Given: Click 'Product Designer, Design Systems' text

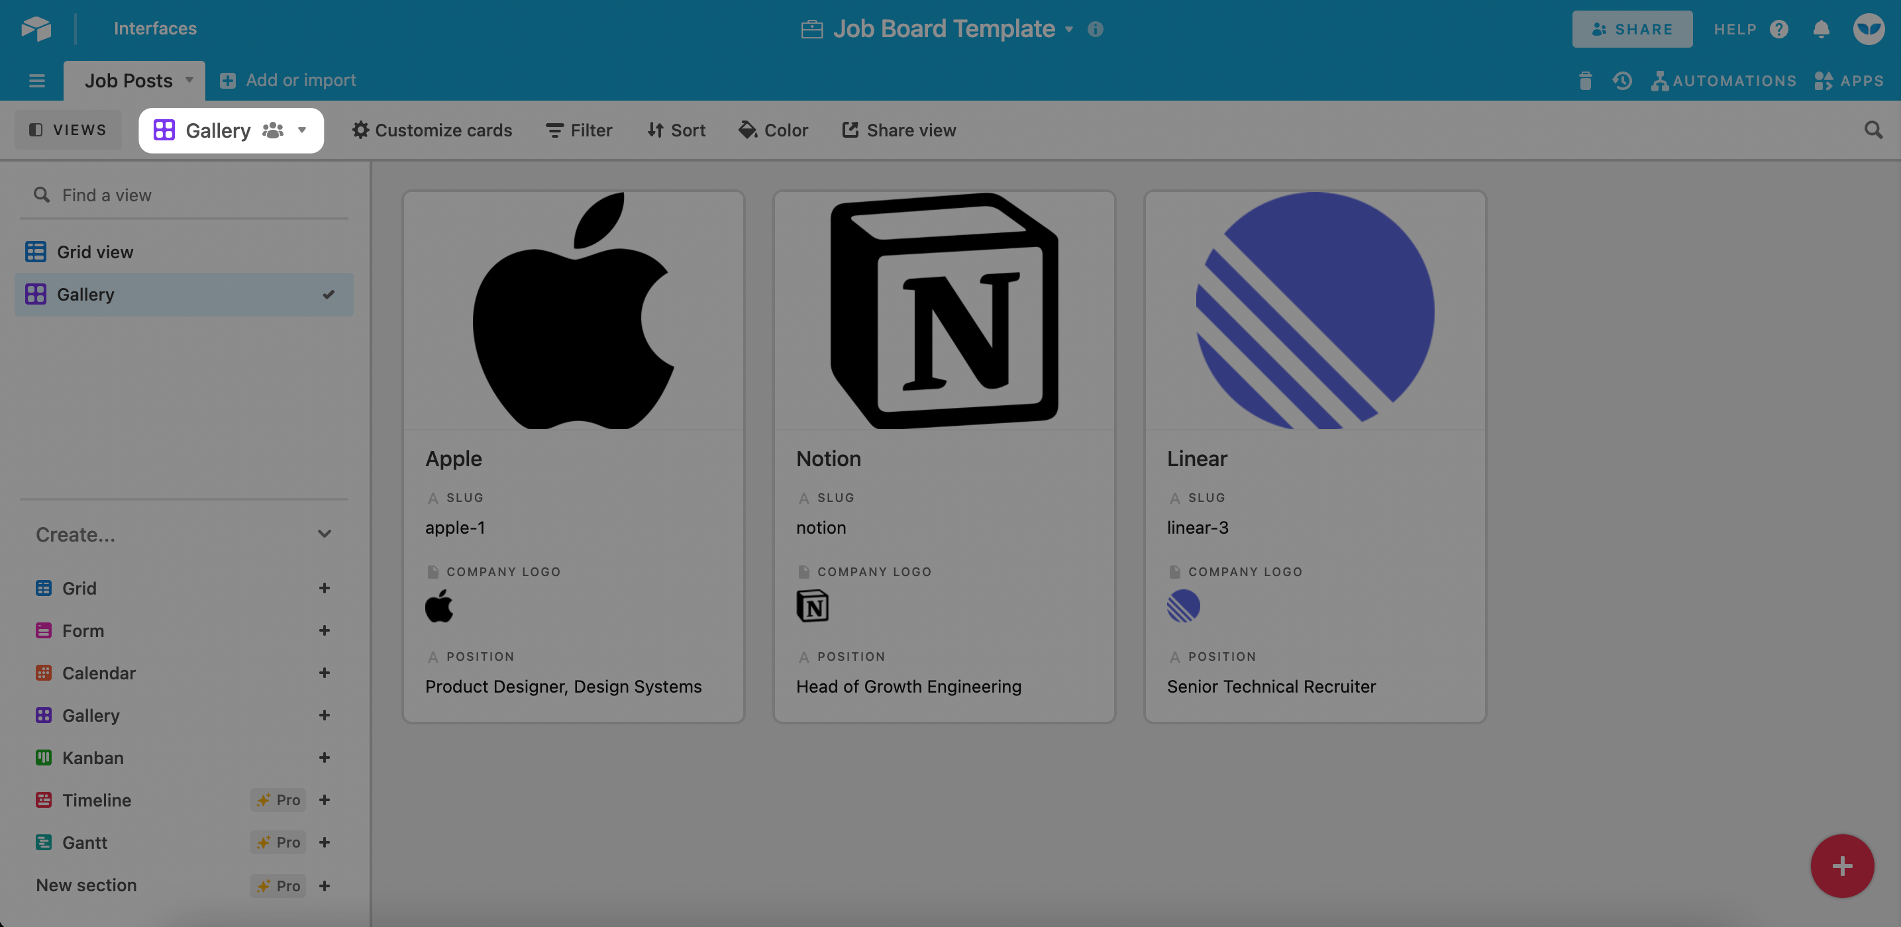Looking at the screenshot, I should [x=563, y=686].
